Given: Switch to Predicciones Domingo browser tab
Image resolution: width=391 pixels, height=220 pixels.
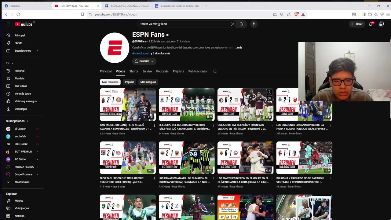Looking at the screenshot, I should point(127,6).
